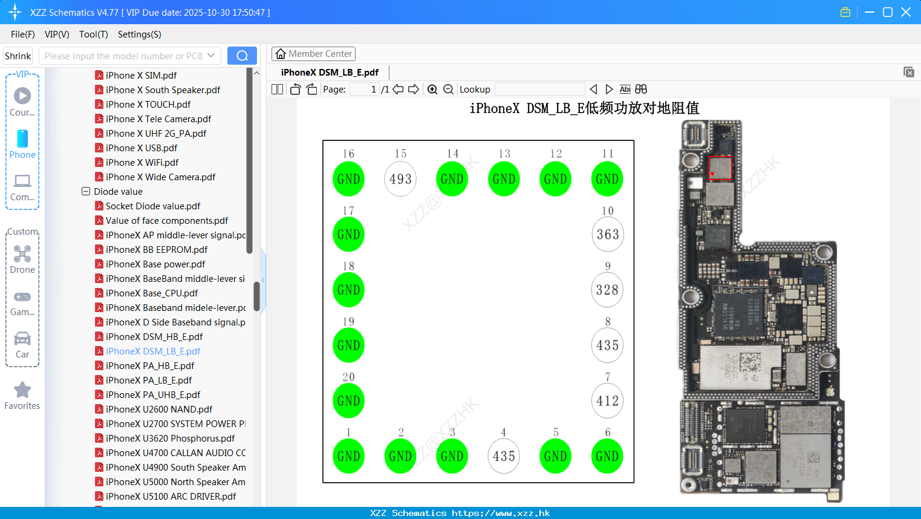The height and width of the screenshot is (519, 921).
Task: Rotate page clockwise icon
Action: coord(311,89)
